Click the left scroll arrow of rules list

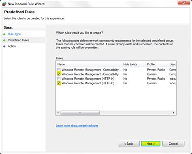[x=58, y=112]
